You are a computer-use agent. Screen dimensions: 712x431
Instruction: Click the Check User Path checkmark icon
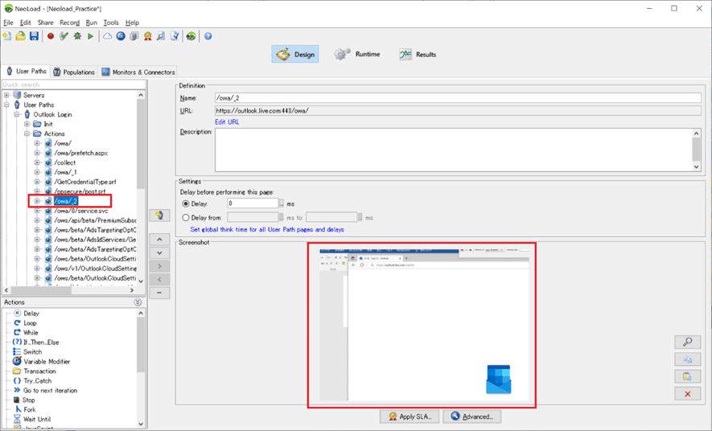[64, 36]
